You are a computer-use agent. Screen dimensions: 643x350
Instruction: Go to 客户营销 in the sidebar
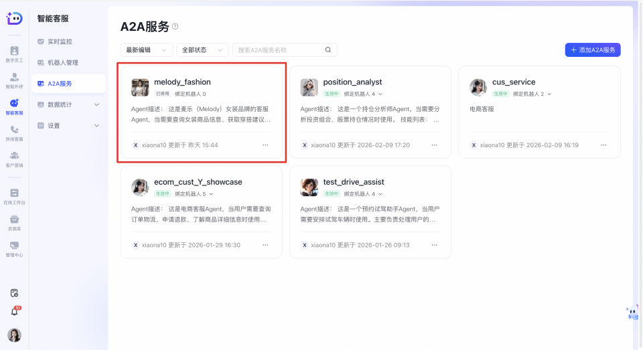point(14,159)
